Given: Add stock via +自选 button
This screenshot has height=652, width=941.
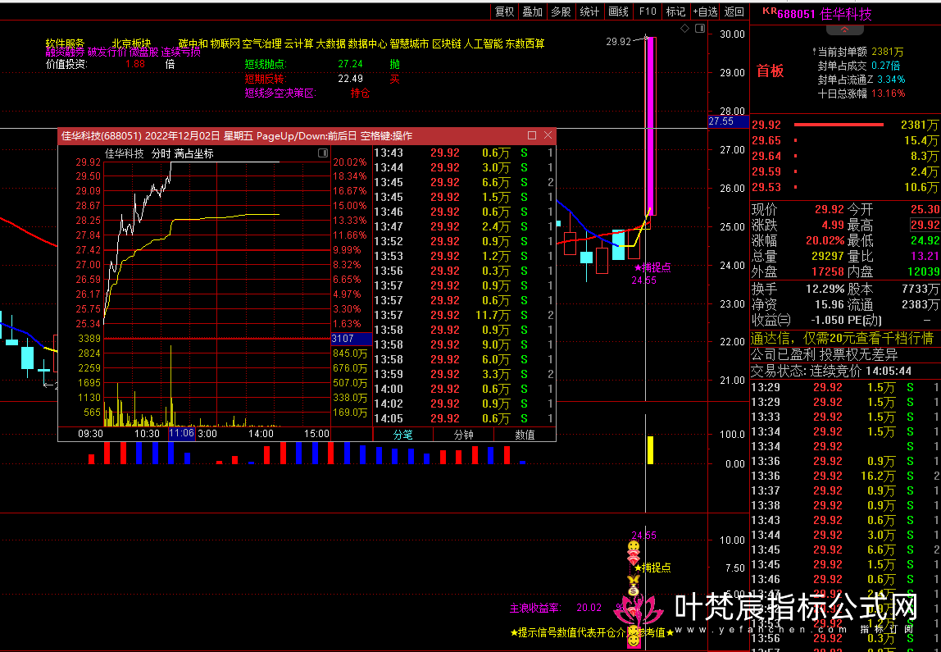Looking at the screenshot, I should (705, 11).
